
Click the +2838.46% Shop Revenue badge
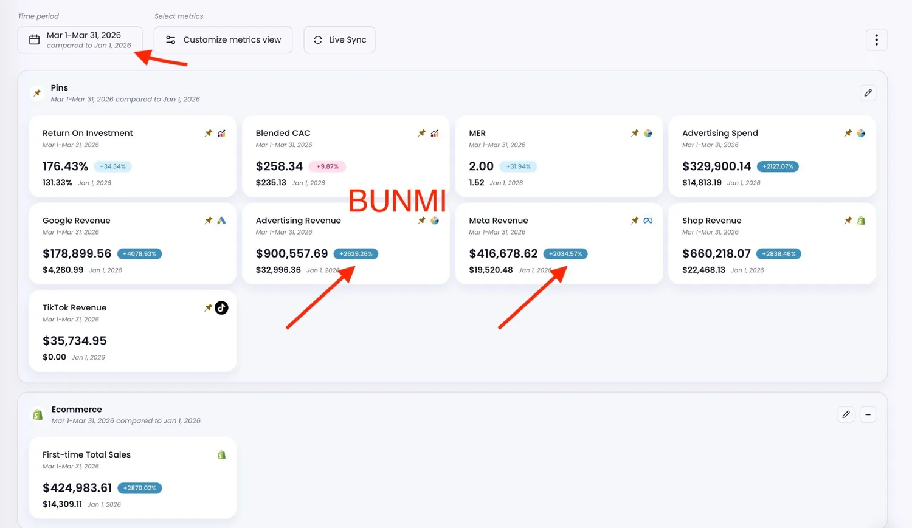pos(779,254)
